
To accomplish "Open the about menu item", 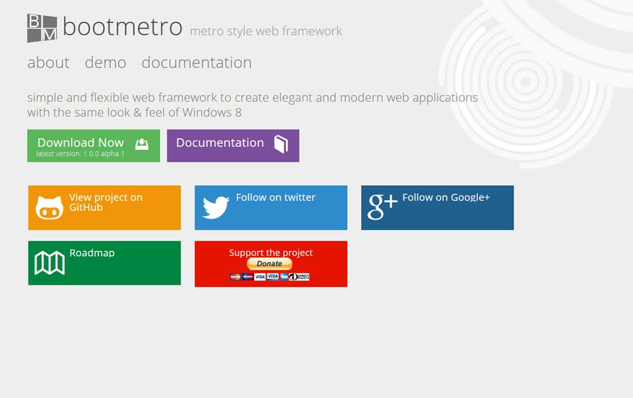I will tap(48, 62).
